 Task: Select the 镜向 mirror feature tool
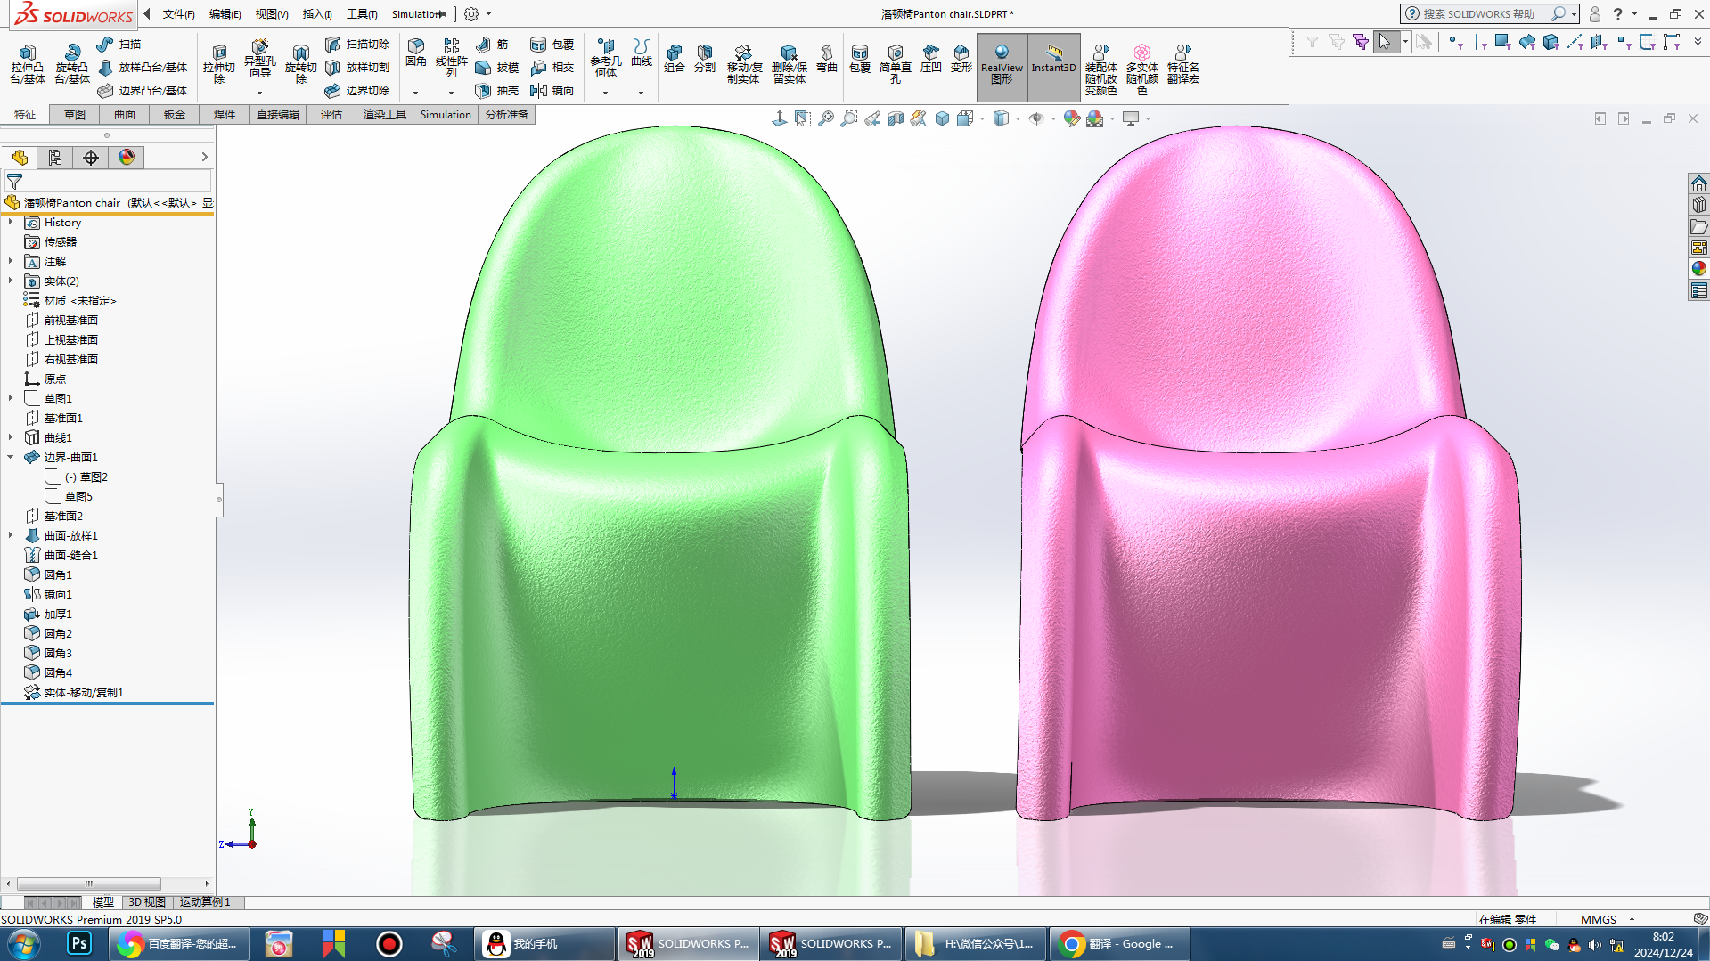(554, 90)
